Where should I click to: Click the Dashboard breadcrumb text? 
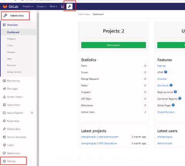point(98,14)
